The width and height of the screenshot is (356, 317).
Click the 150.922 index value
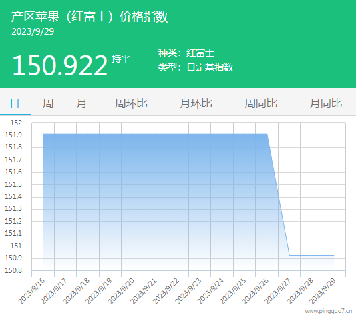pyautogui.click(x=59, y=66)
